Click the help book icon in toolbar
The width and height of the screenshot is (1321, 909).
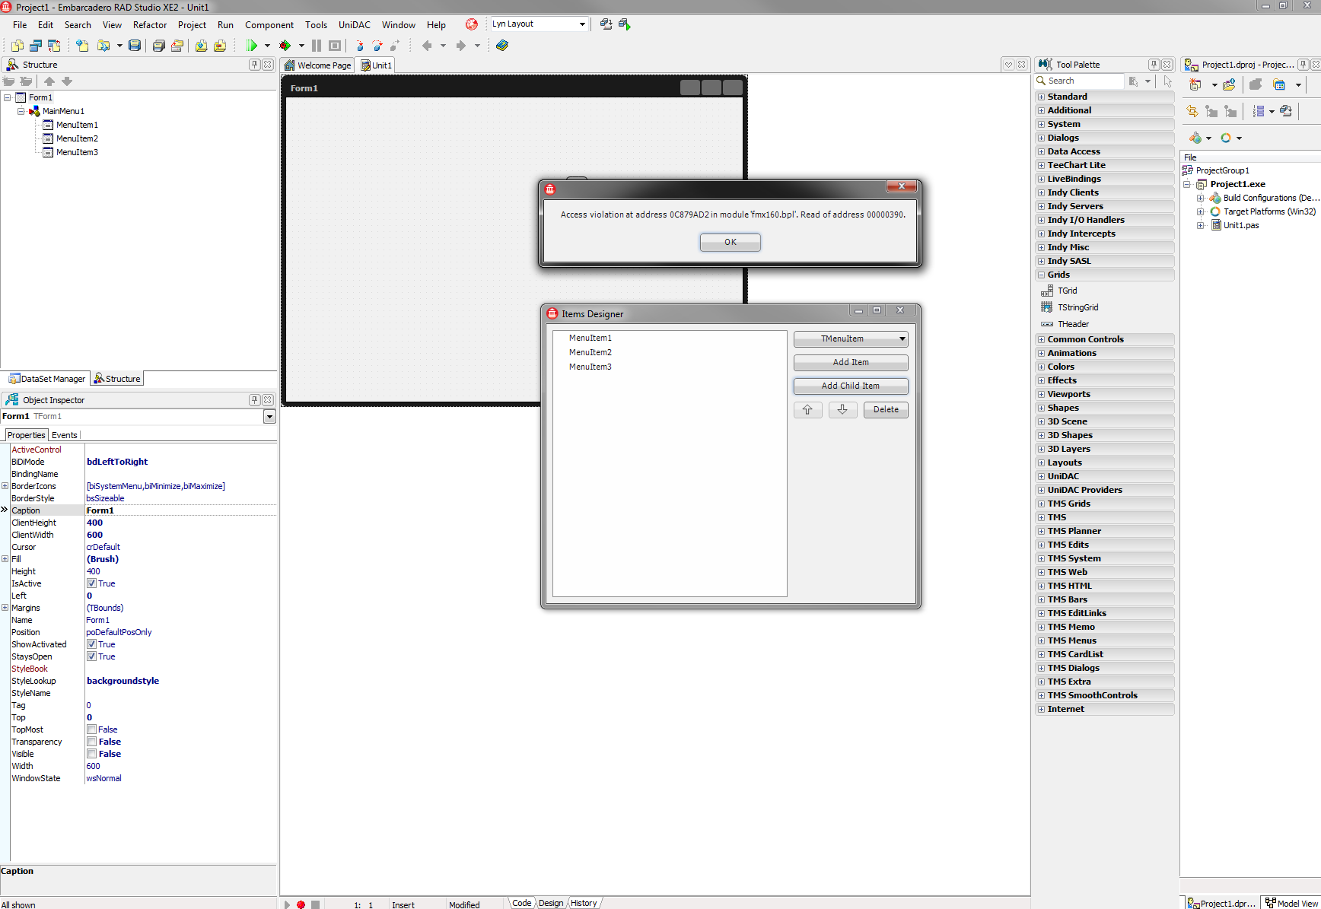(502, 46)
